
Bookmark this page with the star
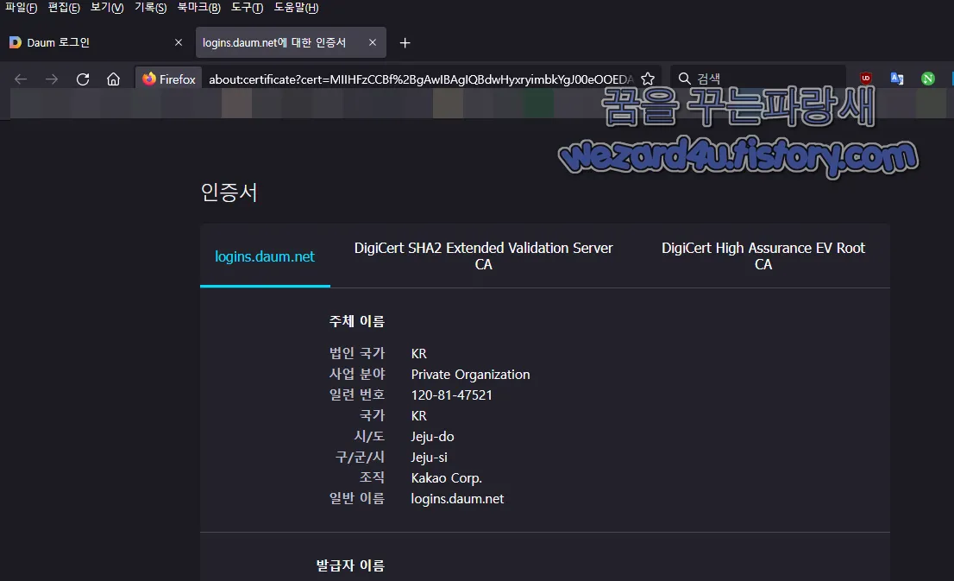(x=648, y=79)
